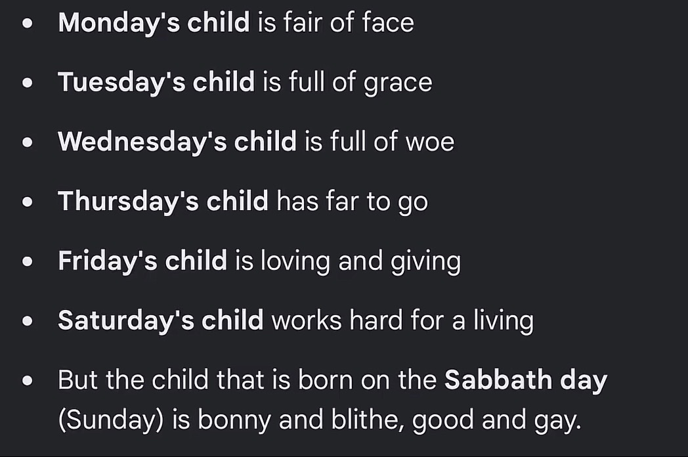Click the bold phrase "Sabbath day"
The height and width of the screenshot is (457, 688).
pyautogui.click(x=526, y=380)
